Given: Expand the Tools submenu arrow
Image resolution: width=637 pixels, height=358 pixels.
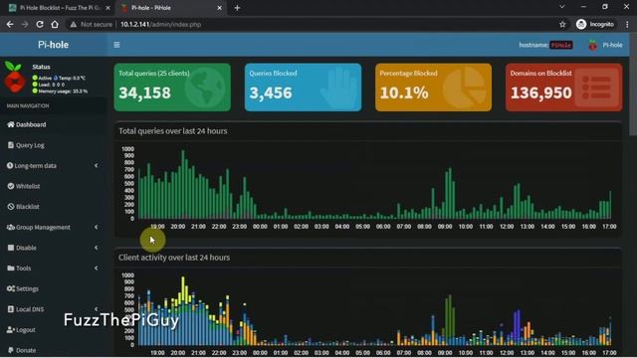Looking at the screenshot, I should (x=96, y=268).
